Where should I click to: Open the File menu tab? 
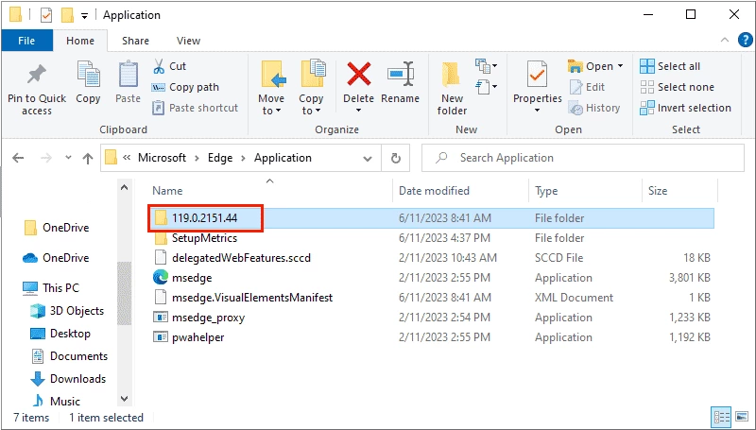pos(27,41)
